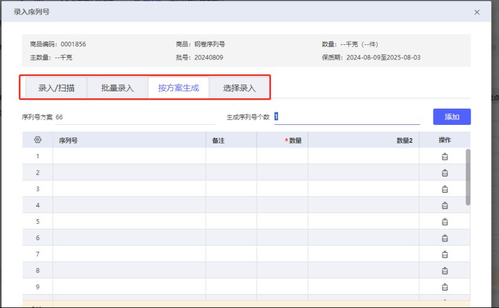Remove row 3 with the trash icon
The image size is (499, 308).
444,189
